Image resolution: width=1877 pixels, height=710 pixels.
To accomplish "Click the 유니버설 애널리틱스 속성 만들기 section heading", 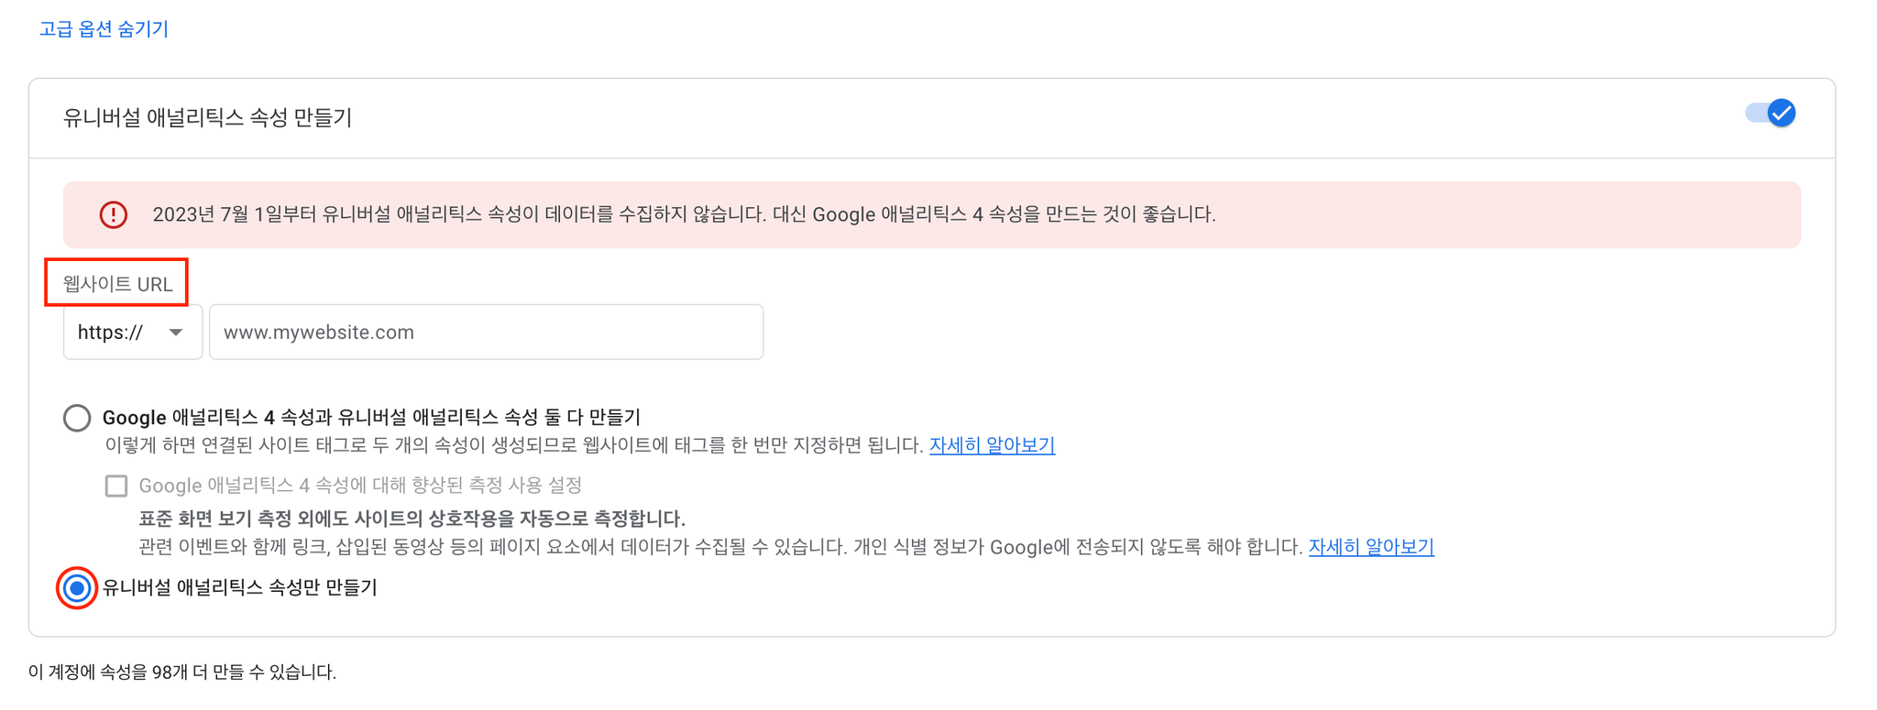I will click(207, 117).
